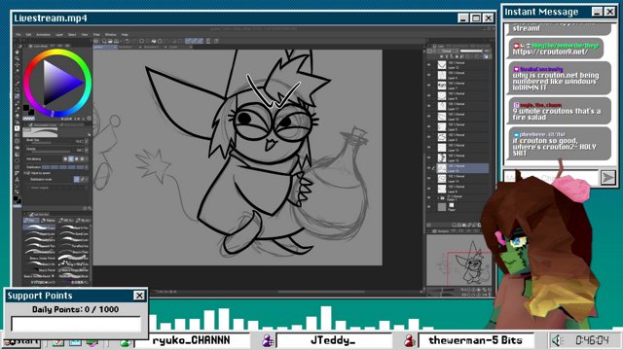Open the Edit menu
The width and height of the screenshot is (623, 350).
pyautogui.click(x=28, y=35)
